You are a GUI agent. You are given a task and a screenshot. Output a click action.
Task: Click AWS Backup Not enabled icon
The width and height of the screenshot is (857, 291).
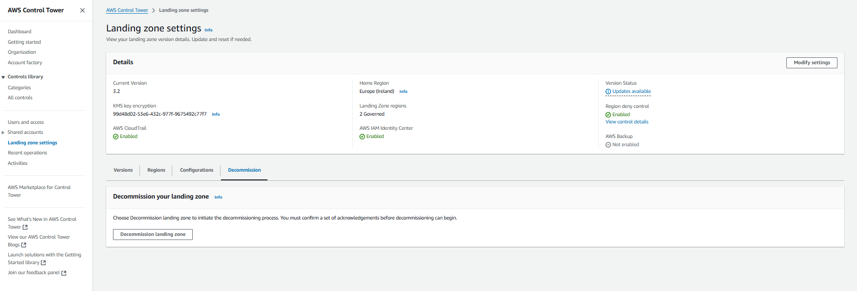[x=608, y=145]
